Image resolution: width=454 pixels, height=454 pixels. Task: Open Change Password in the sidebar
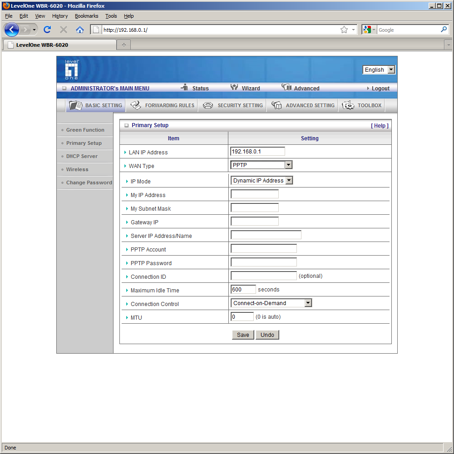[89, 183]
